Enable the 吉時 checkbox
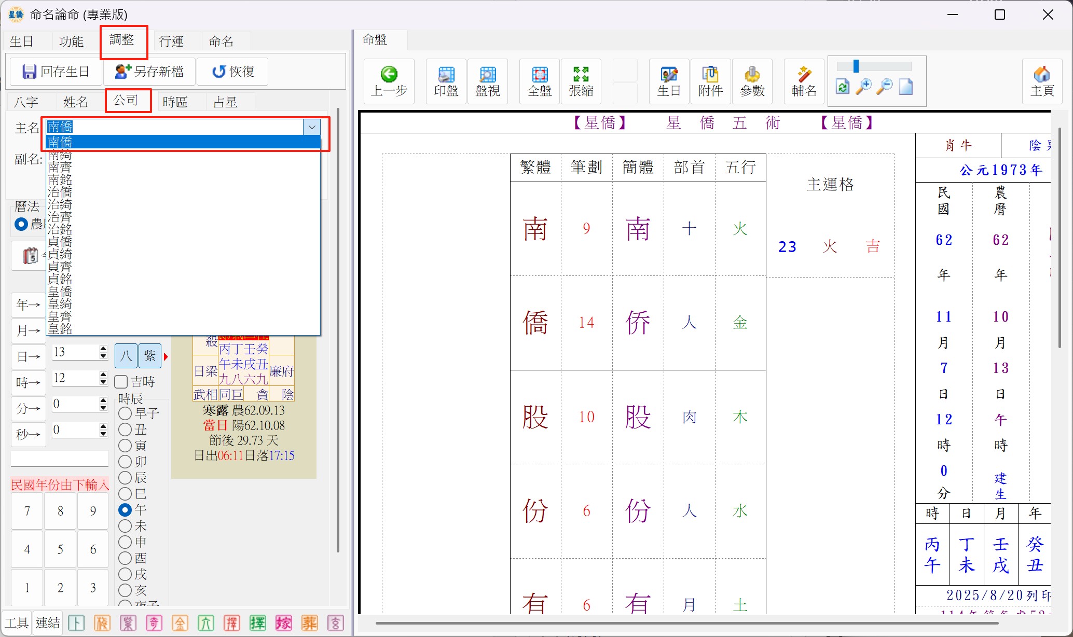The image size is (1073, 637). coord(121,382)
